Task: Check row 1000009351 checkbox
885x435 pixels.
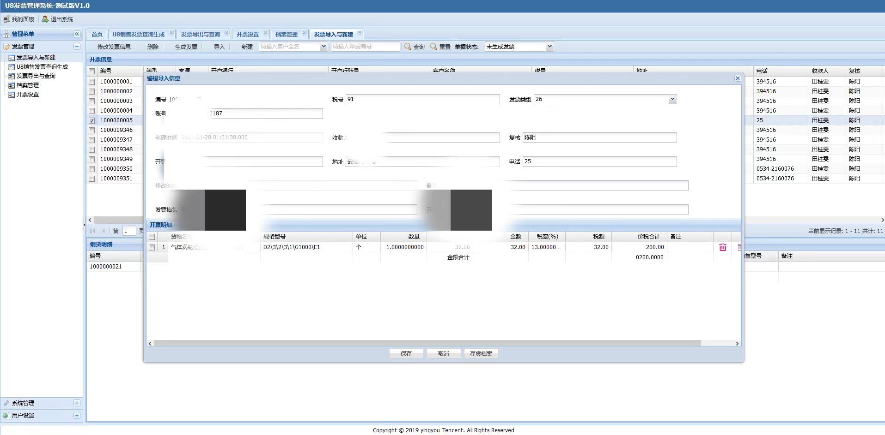Action: 92,179
